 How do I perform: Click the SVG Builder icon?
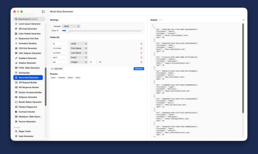point(16,73)
